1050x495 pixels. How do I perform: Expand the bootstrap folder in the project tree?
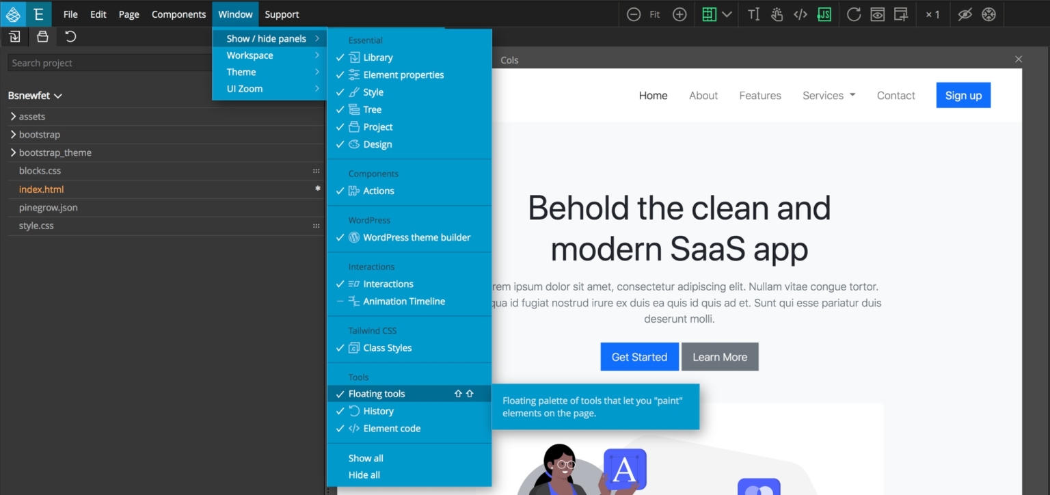pos(12,134)
